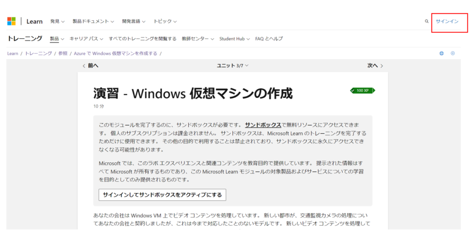
Task: Click サインイン link at top right
Action: click(x=447, y=21)
